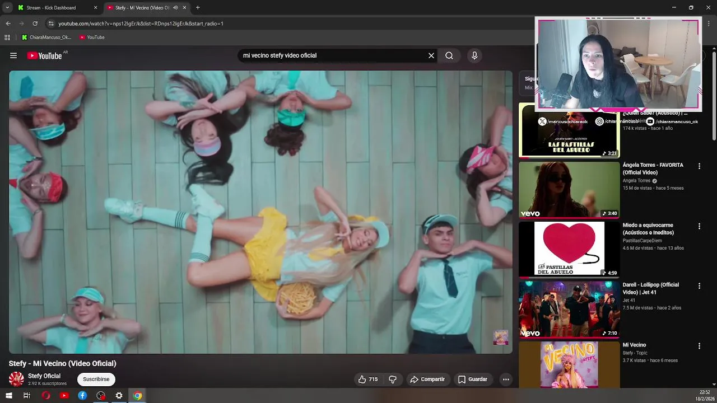
Task: Open Stefy Oficial channel name link
Action: click(x=44, y=376)
